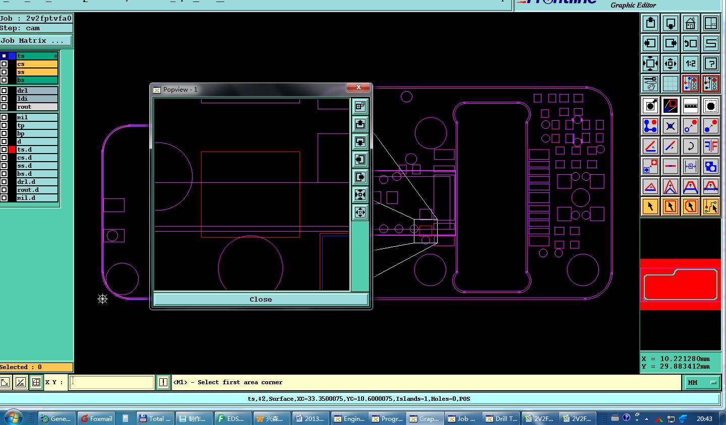Click the mirror F icon

[710, 146]
